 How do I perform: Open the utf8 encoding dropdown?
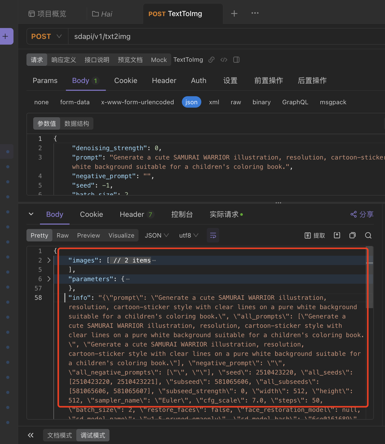click(x=189, y=235)
